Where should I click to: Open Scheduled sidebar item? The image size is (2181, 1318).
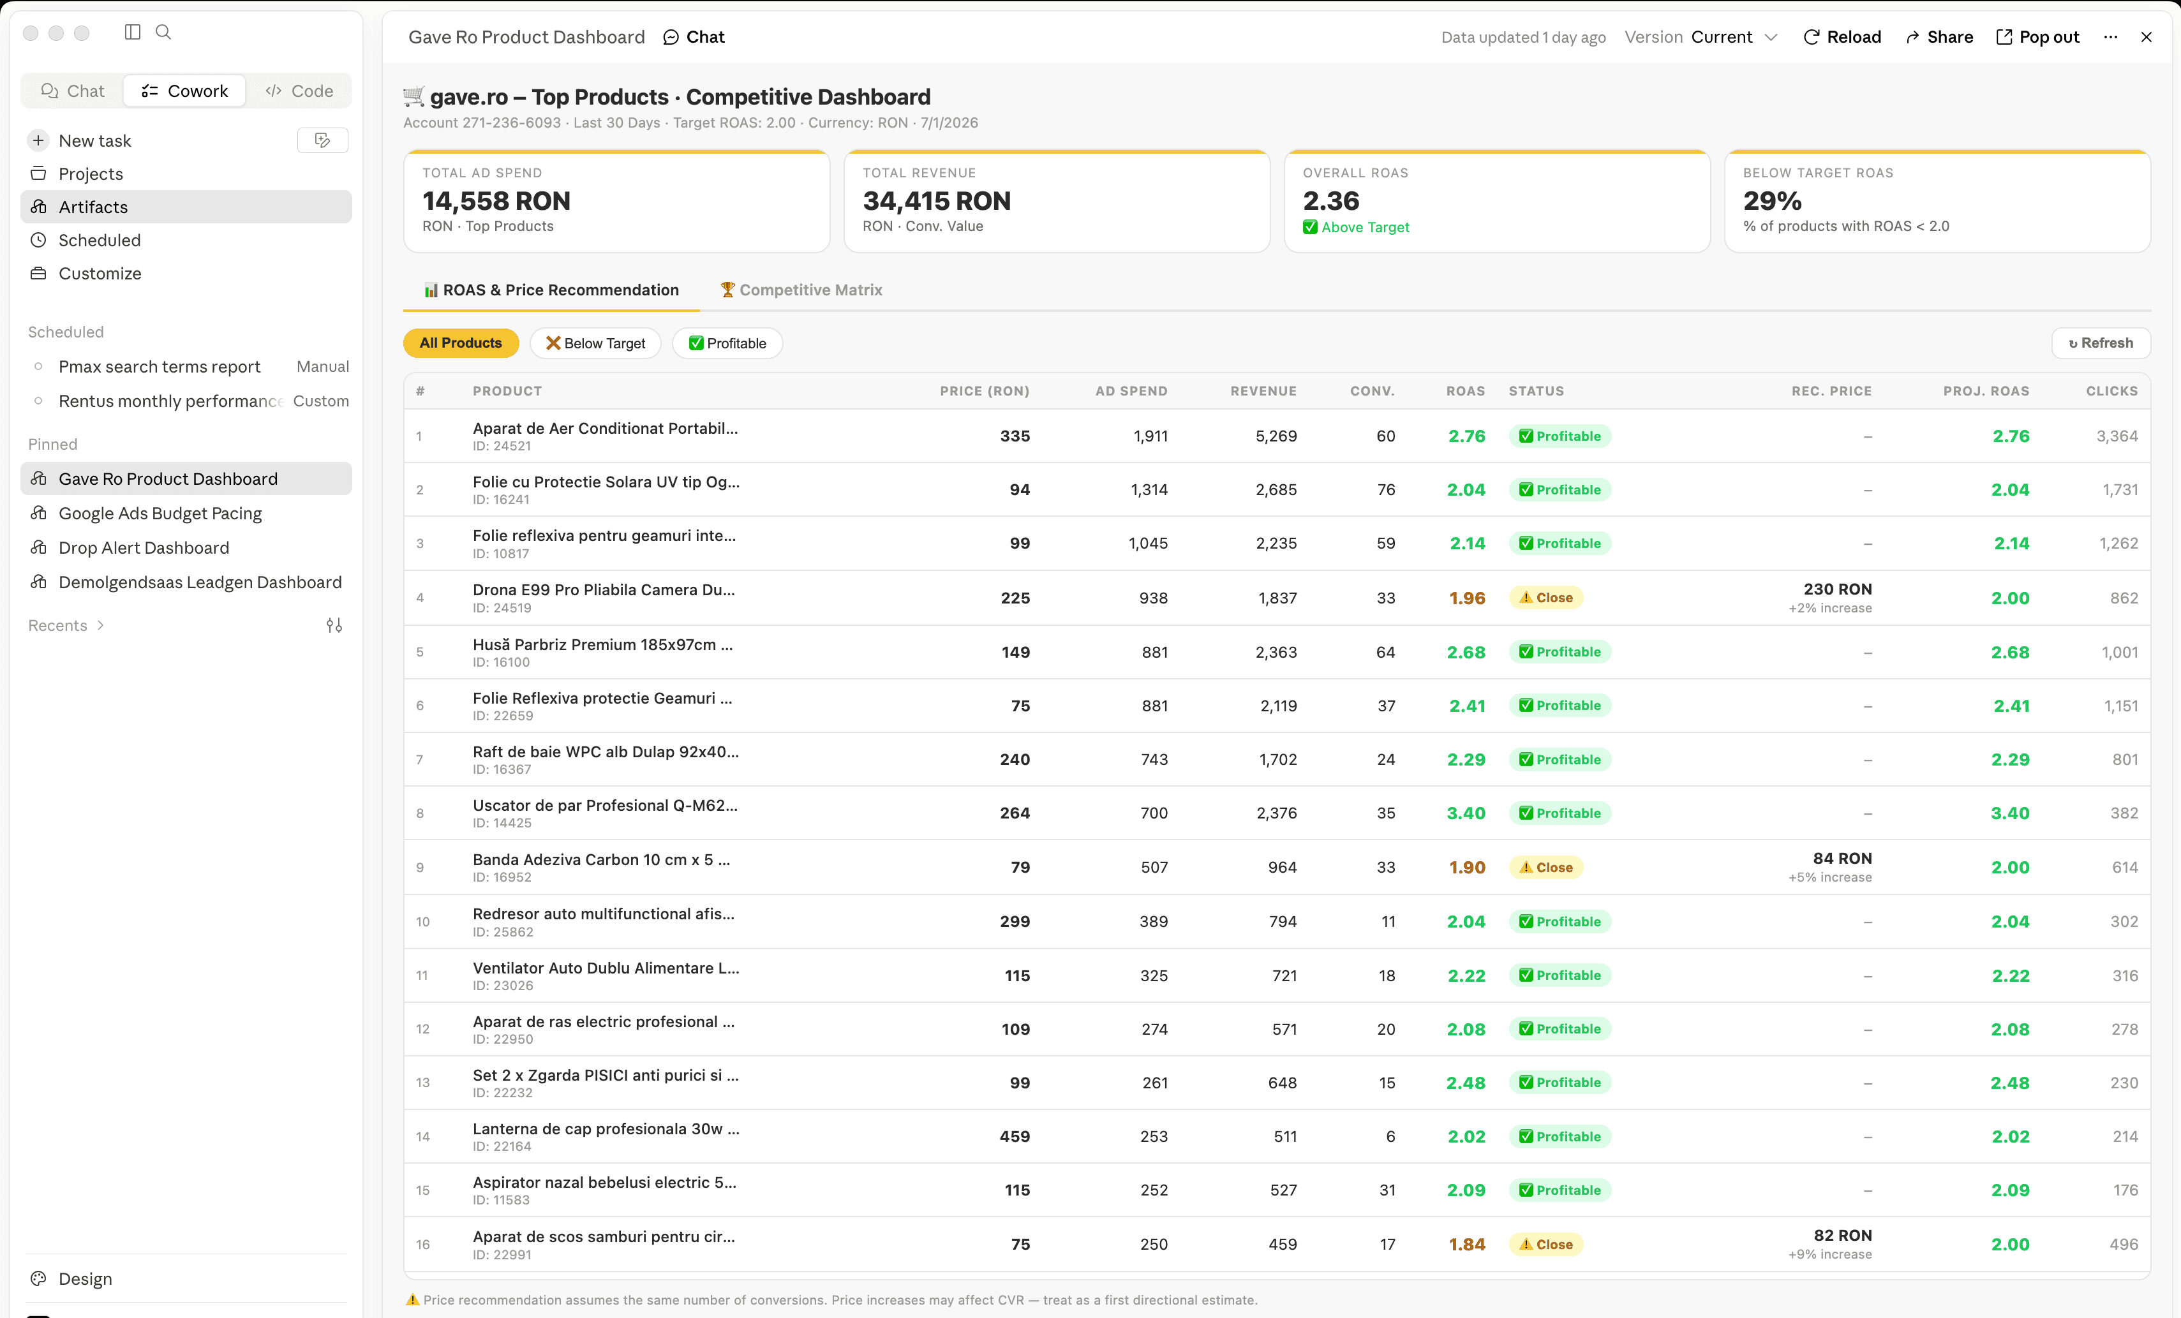(186, 240)
